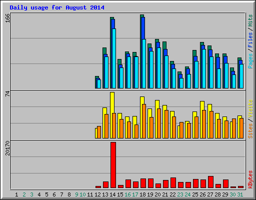This screenshot has height=200, width=256.
Task: Click the chart title 'Daily usage for August 2014'
Action: [57, 7]
